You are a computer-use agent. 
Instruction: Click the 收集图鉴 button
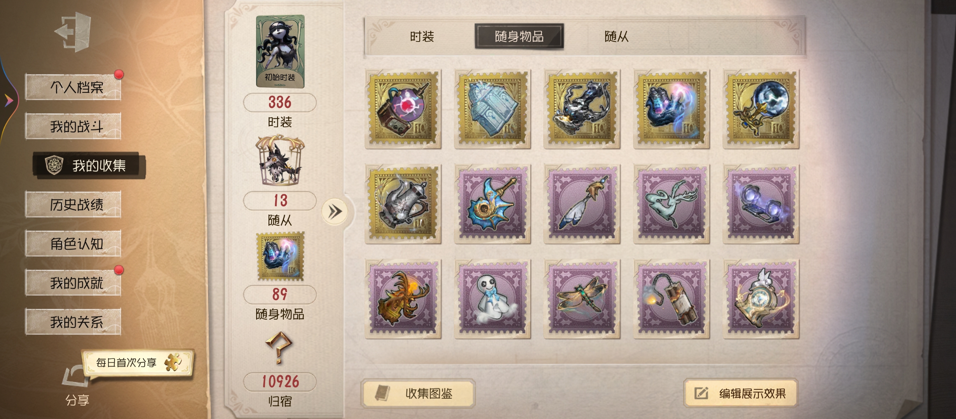pos(418,393)
